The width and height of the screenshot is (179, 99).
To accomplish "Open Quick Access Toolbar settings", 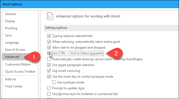I will point(20,72).
